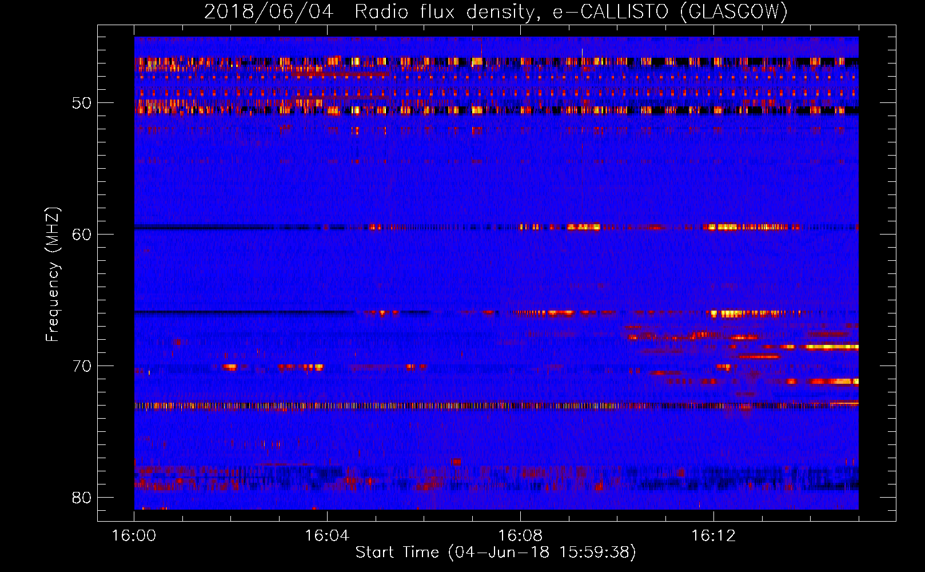Click the 16:08 time tick label
This screenshot has width=925, height=572.
pos(520,535)
